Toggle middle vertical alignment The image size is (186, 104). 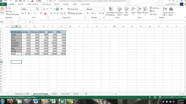[x=54, y=9]
